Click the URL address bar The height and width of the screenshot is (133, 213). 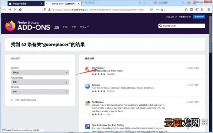point(100,9)
